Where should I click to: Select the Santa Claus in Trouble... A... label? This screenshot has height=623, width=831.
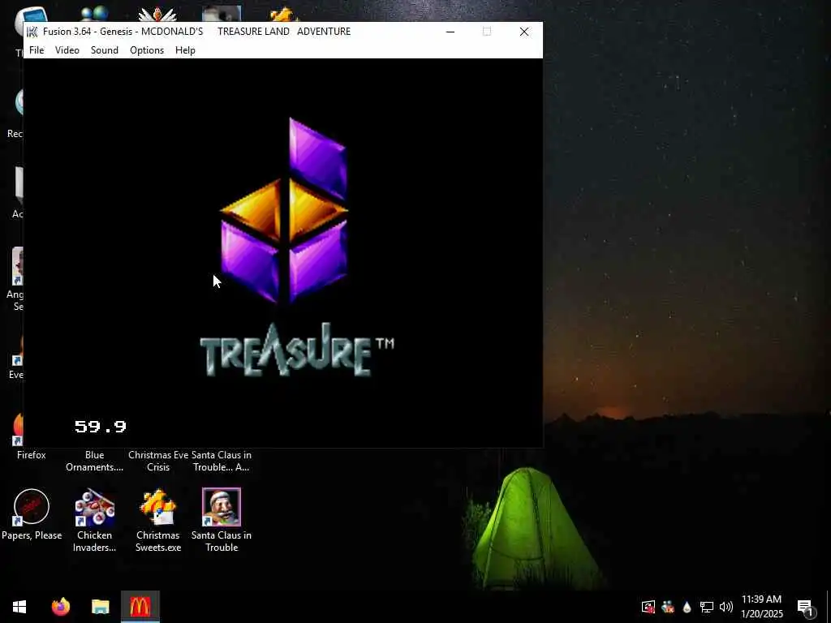pos(222,461)
